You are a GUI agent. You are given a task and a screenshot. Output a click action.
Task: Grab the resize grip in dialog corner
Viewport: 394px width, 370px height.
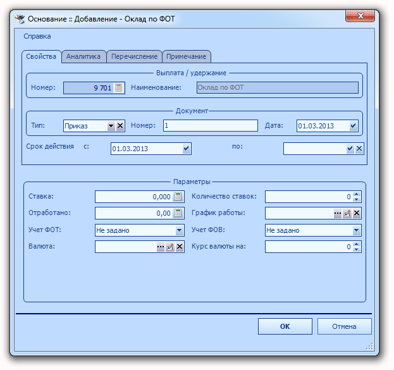coord(369,347)
